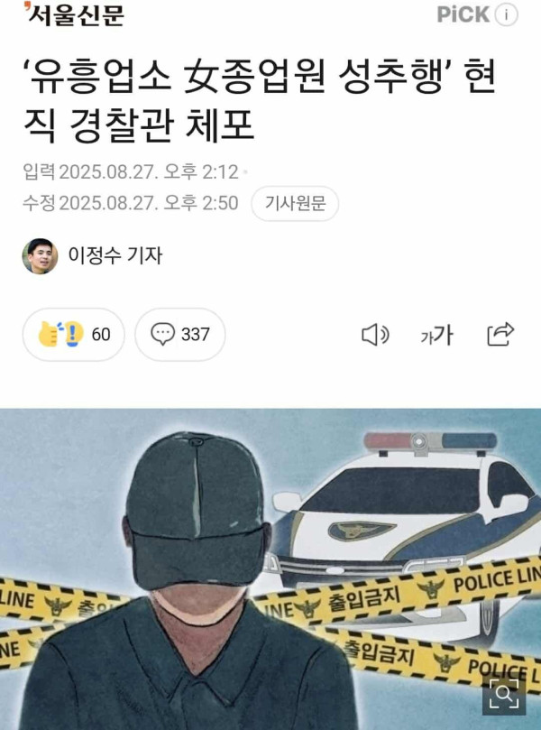The image size is (541, 730).
Task: Share the article with the share icon
Action: pos(500,334)
